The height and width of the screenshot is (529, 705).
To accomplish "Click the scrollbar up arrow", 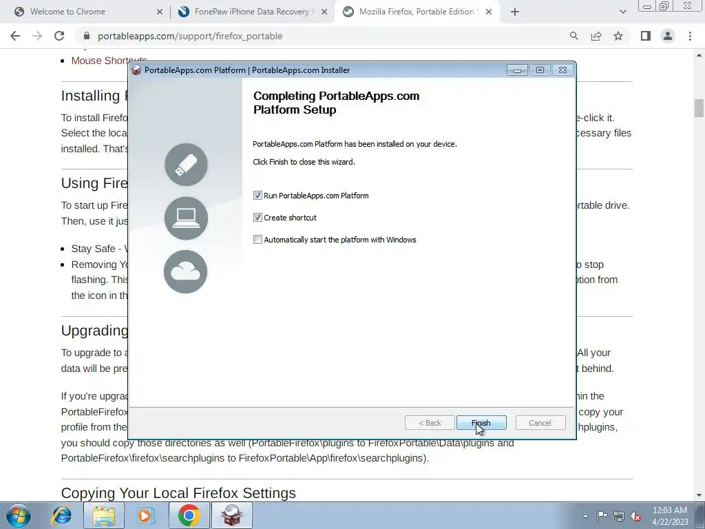I will pyautogui.click(x=699, y=55).
